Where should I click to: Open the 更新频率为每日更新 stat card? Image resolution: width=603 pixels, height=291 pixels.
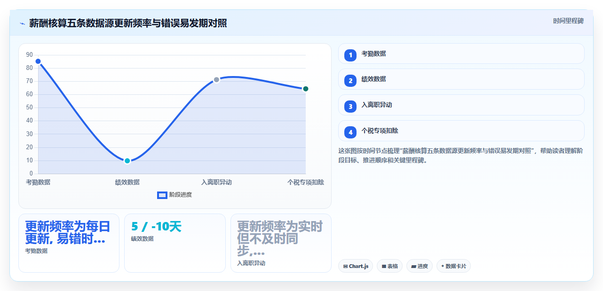69,243
